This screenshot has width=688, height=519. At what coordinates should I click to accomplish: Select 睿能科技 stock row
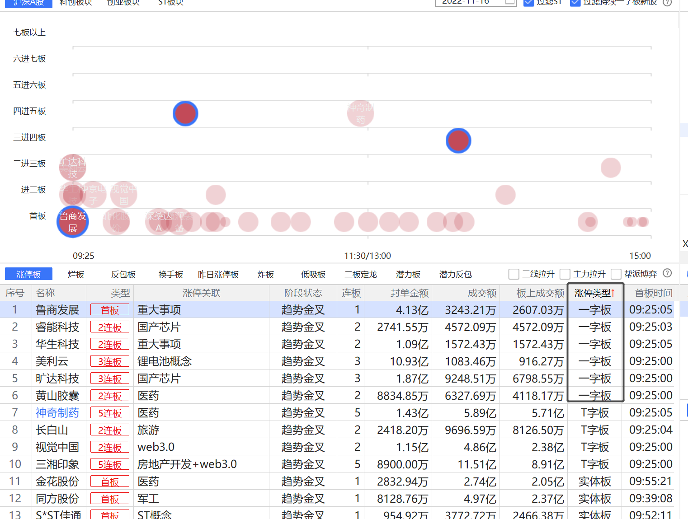[337, 327]
